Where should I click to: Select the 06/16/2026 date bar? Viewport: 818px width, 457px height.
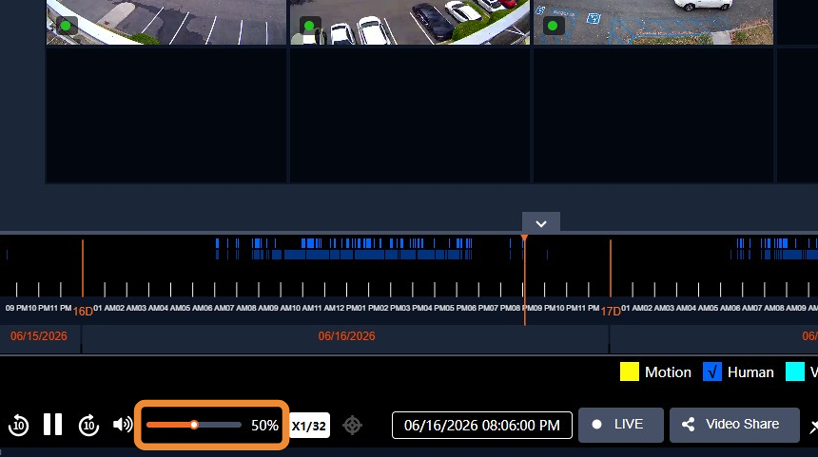pyautogui.click(x=346, y=336)
